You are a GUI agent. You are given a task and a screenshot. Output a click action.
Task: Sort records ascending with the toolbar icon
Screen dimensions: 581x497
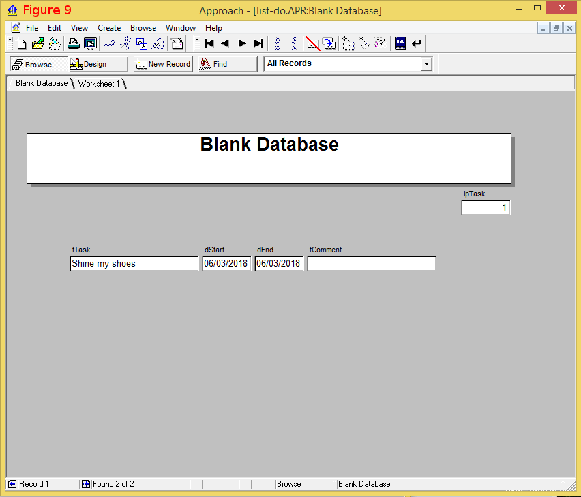tap(277, 43)
